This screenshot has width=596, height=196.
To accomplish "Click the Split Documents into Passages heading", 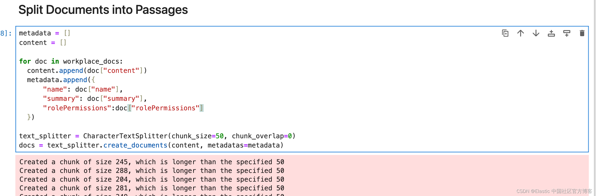I will pyautogui.click(x=103, y=10).
